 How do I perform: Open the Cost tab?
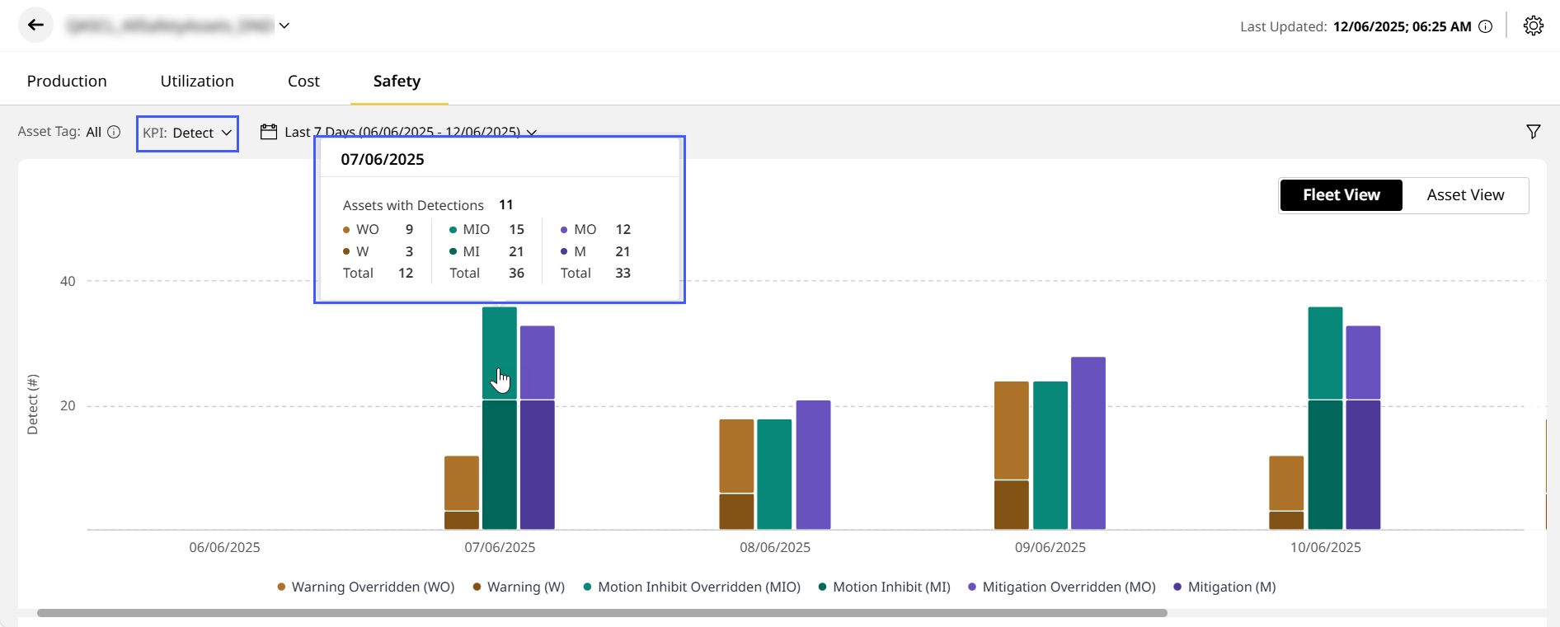click(x=303, y=81)
